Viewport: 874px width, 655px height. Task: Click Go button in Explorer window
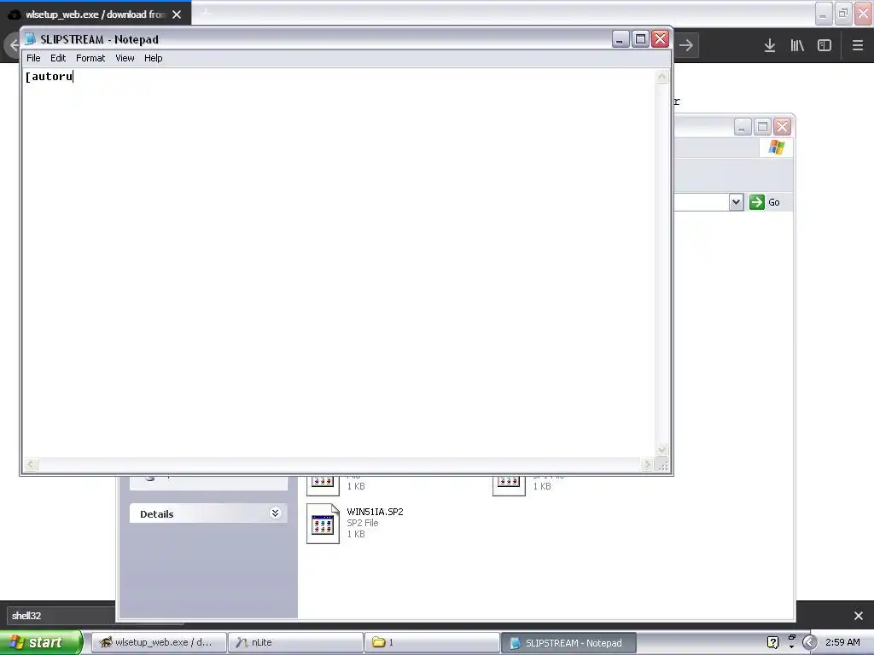765,202
